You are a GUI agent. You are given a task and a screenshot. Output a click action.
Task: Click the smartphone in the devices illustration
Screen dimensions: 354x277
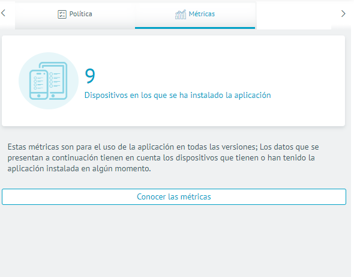tap(38, 85)
